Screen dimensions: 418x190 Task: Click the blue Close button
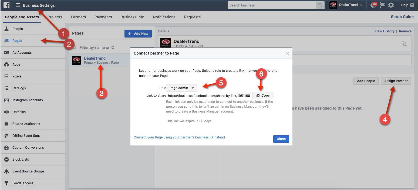(x=281, y=139)
